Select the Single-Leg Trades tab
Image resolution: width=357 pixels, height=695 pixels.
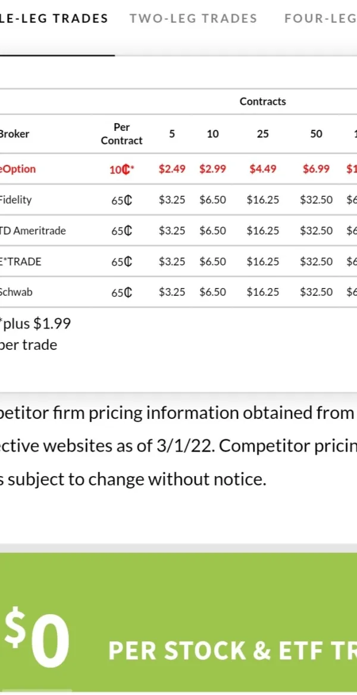click(x=54, y=18)
